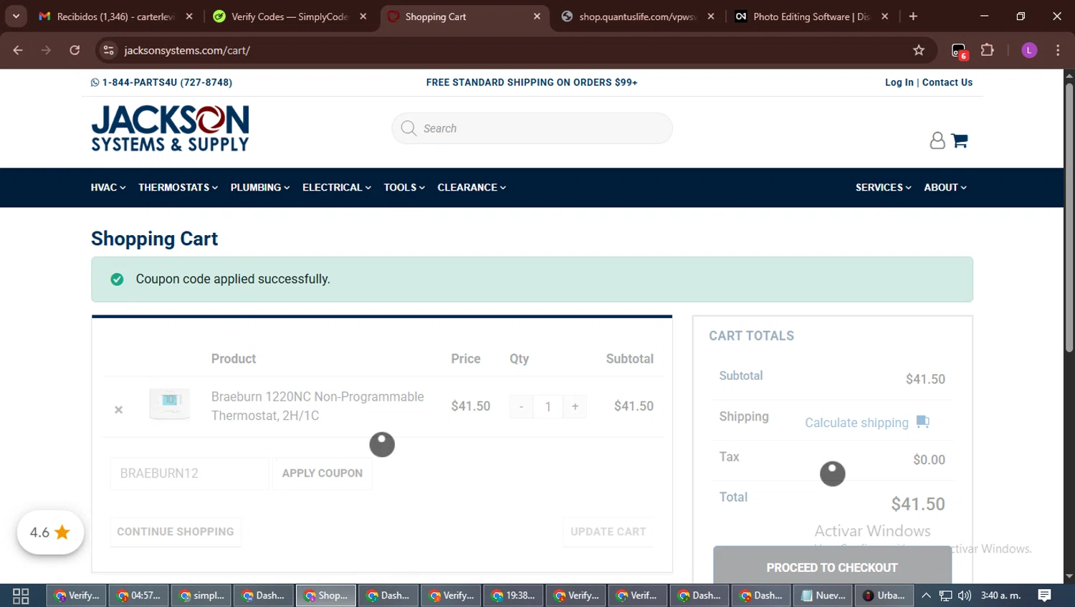Click the taskbar volume icon
This screenshot has height=607, width=1075.
[x=965, y=596]
